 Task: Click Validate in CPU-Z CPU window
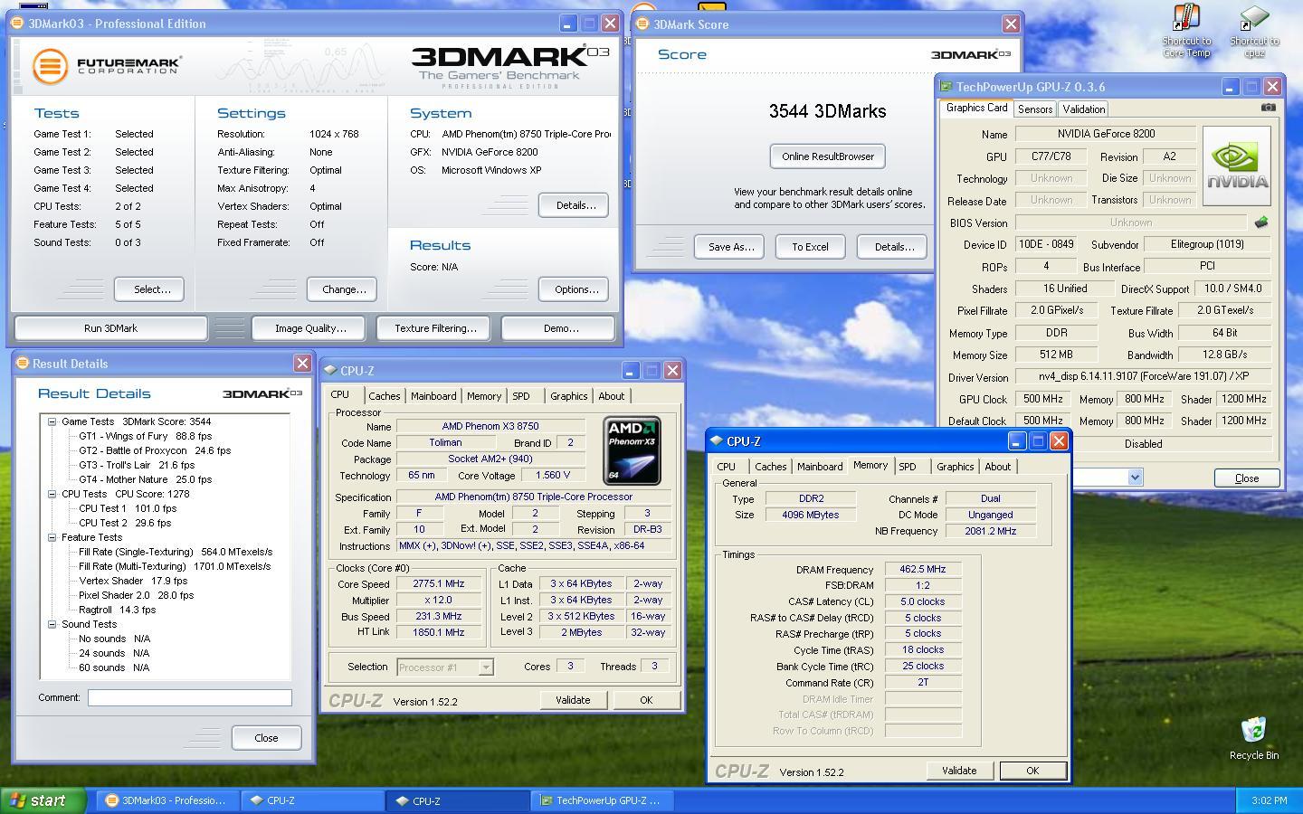573,700
